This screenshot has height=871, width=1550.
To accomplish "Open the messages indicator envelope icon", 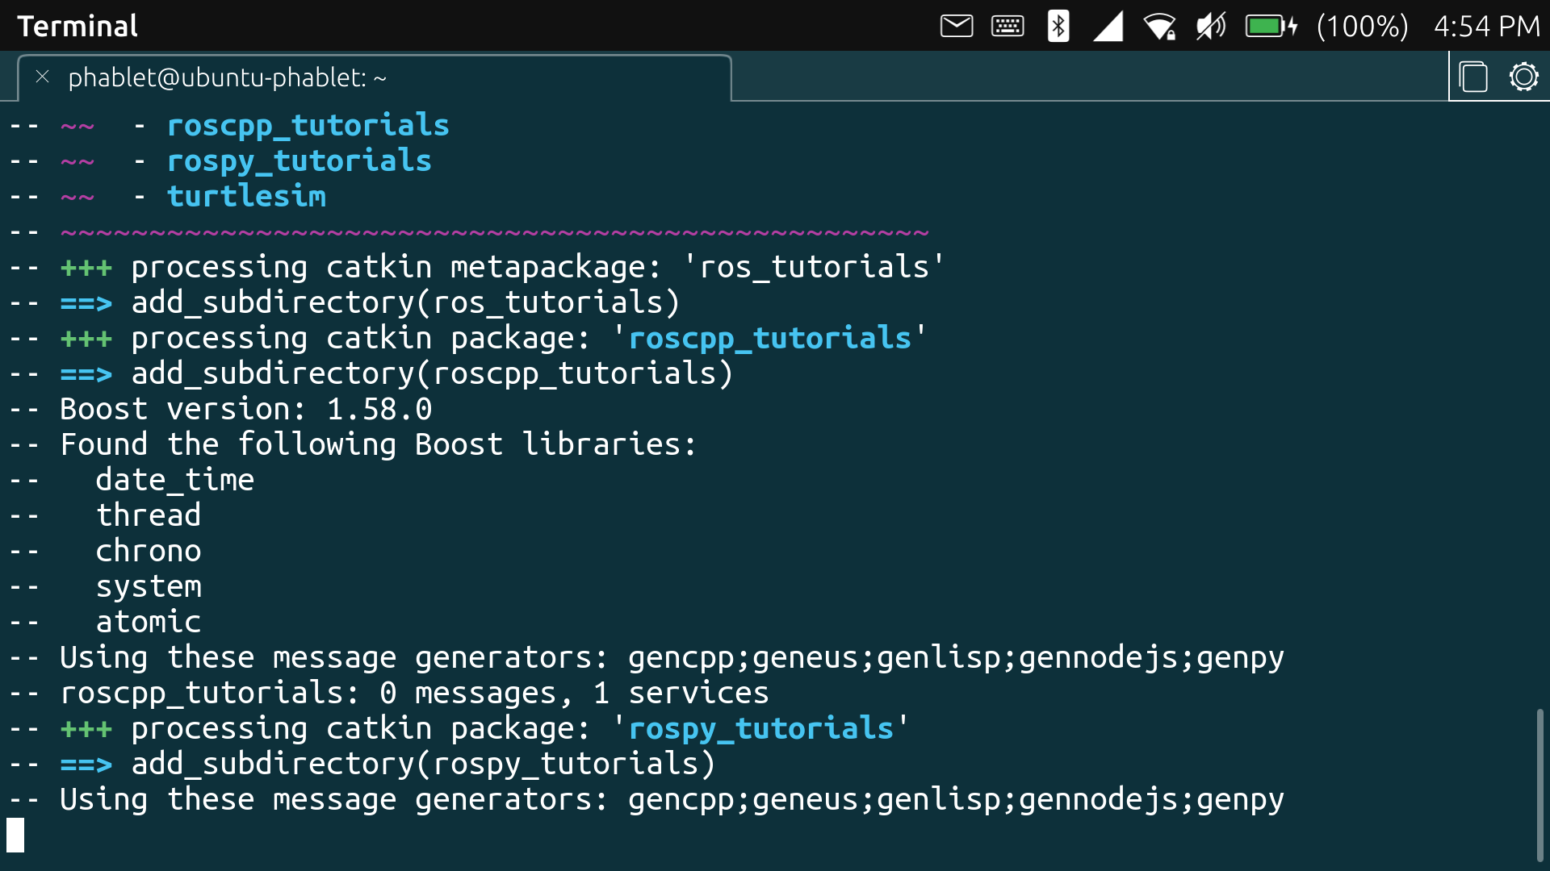I will [x=956, y=26].
